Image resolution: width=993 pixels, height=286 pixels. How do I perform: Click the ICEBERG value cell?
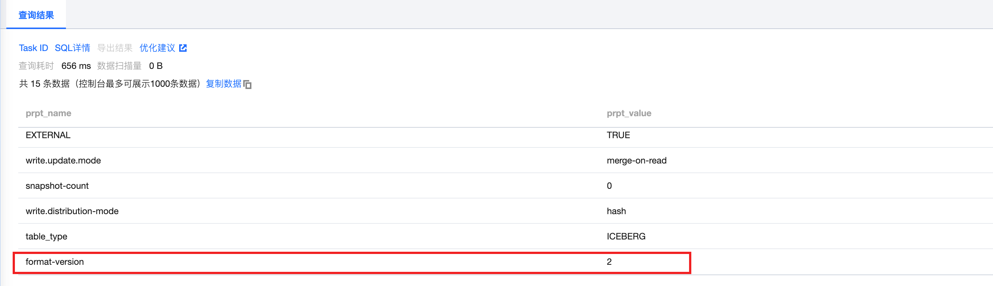[626, 237]
